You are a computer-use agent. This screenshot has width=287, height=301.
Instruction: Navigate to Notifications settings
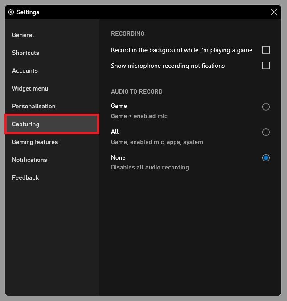pyautogui.click(x=29, y=160)
